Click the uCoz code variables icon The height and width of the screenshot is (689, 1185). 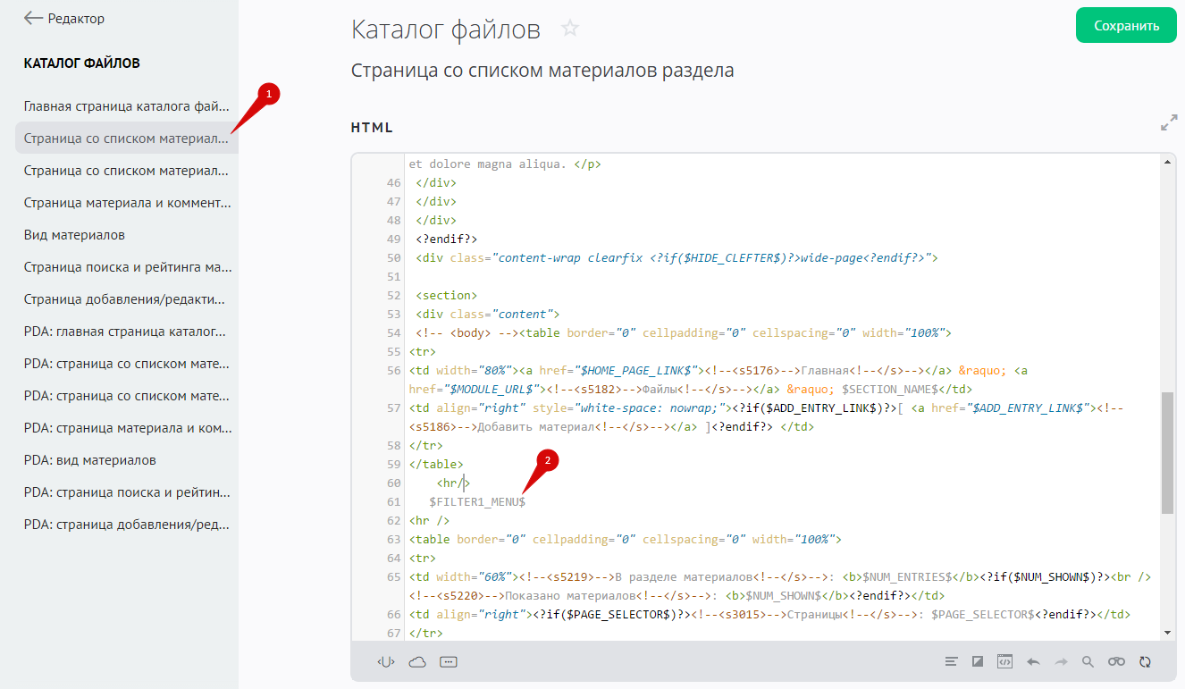[385, 662]
